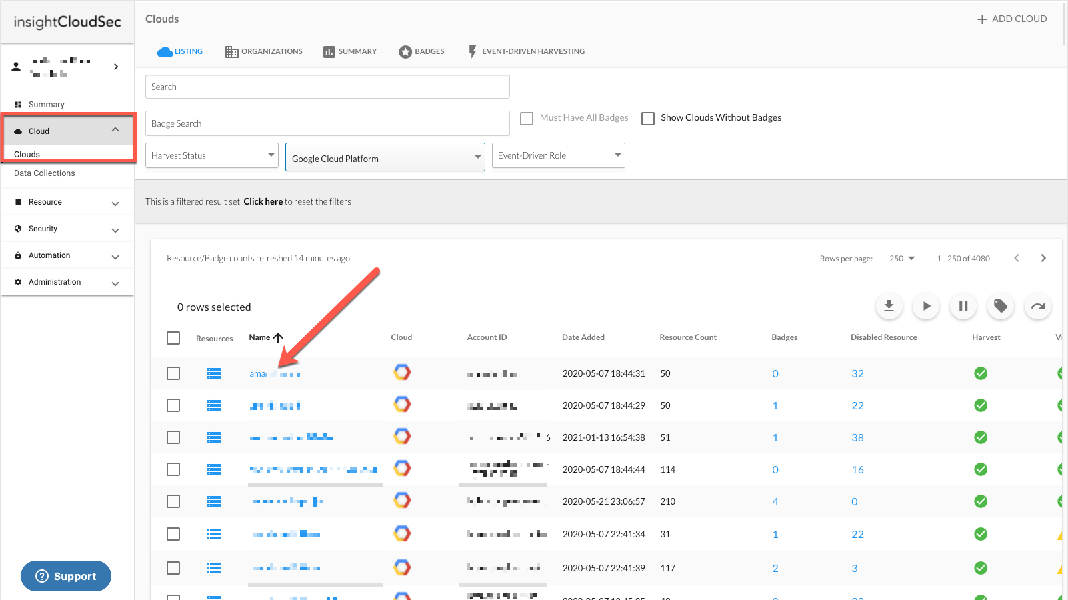Select row added 2020-05-07 18:44:31
This screenshot has height=600, width=1068.
[x=173, y=373]
